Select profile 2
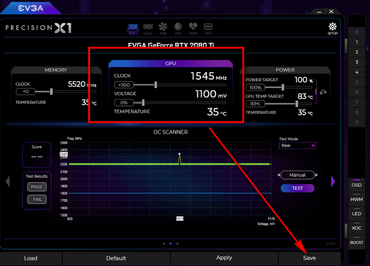The image size is (370, 266). tap(357, 52)
